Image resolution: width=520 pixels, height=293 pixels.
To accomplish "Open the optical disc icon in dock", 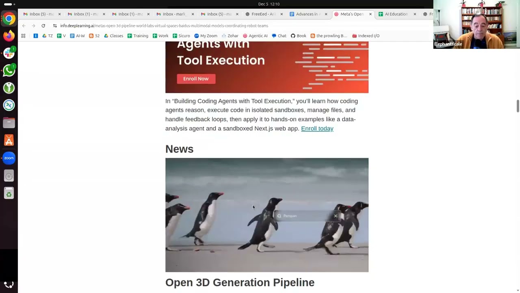I will [x=9, y=175].
